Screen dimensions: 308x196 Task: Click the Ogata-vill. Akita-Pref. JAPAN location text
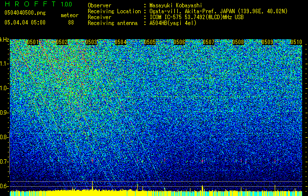218,11
